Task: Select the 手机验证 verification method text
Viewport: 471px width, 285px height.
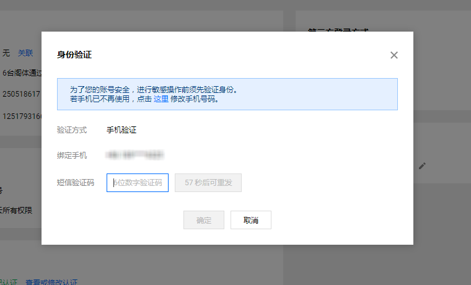Action: tap(121, 130)
